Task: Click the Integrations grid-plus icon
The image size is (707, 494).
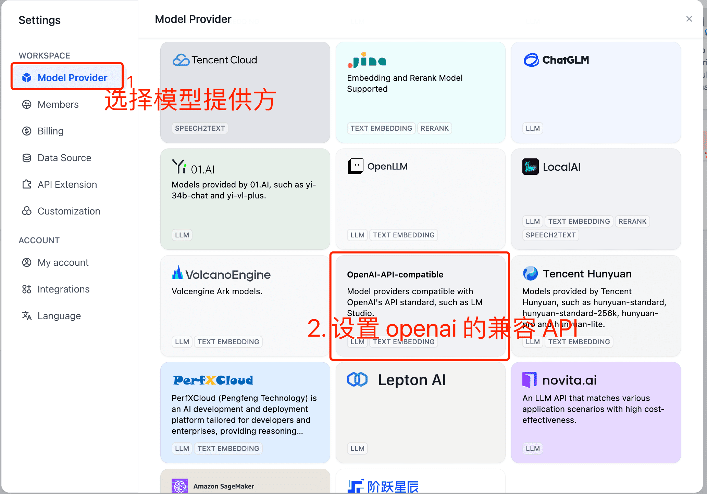Action: point(27,289)
